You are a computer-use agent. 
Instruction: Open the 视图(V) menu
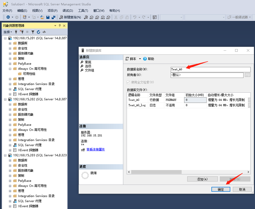coord(37,11)
